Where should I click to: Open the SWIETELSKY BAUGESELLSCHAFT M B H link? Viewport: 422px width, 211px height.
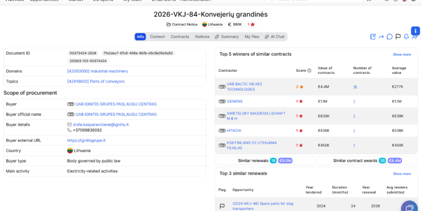(256, 116)
